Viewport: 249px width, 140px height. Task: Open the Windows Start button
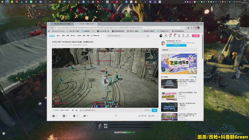pos(2,2)
